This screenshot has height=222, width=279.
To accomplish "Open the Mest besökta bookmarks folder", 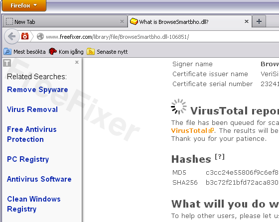I will coord(25,52).
